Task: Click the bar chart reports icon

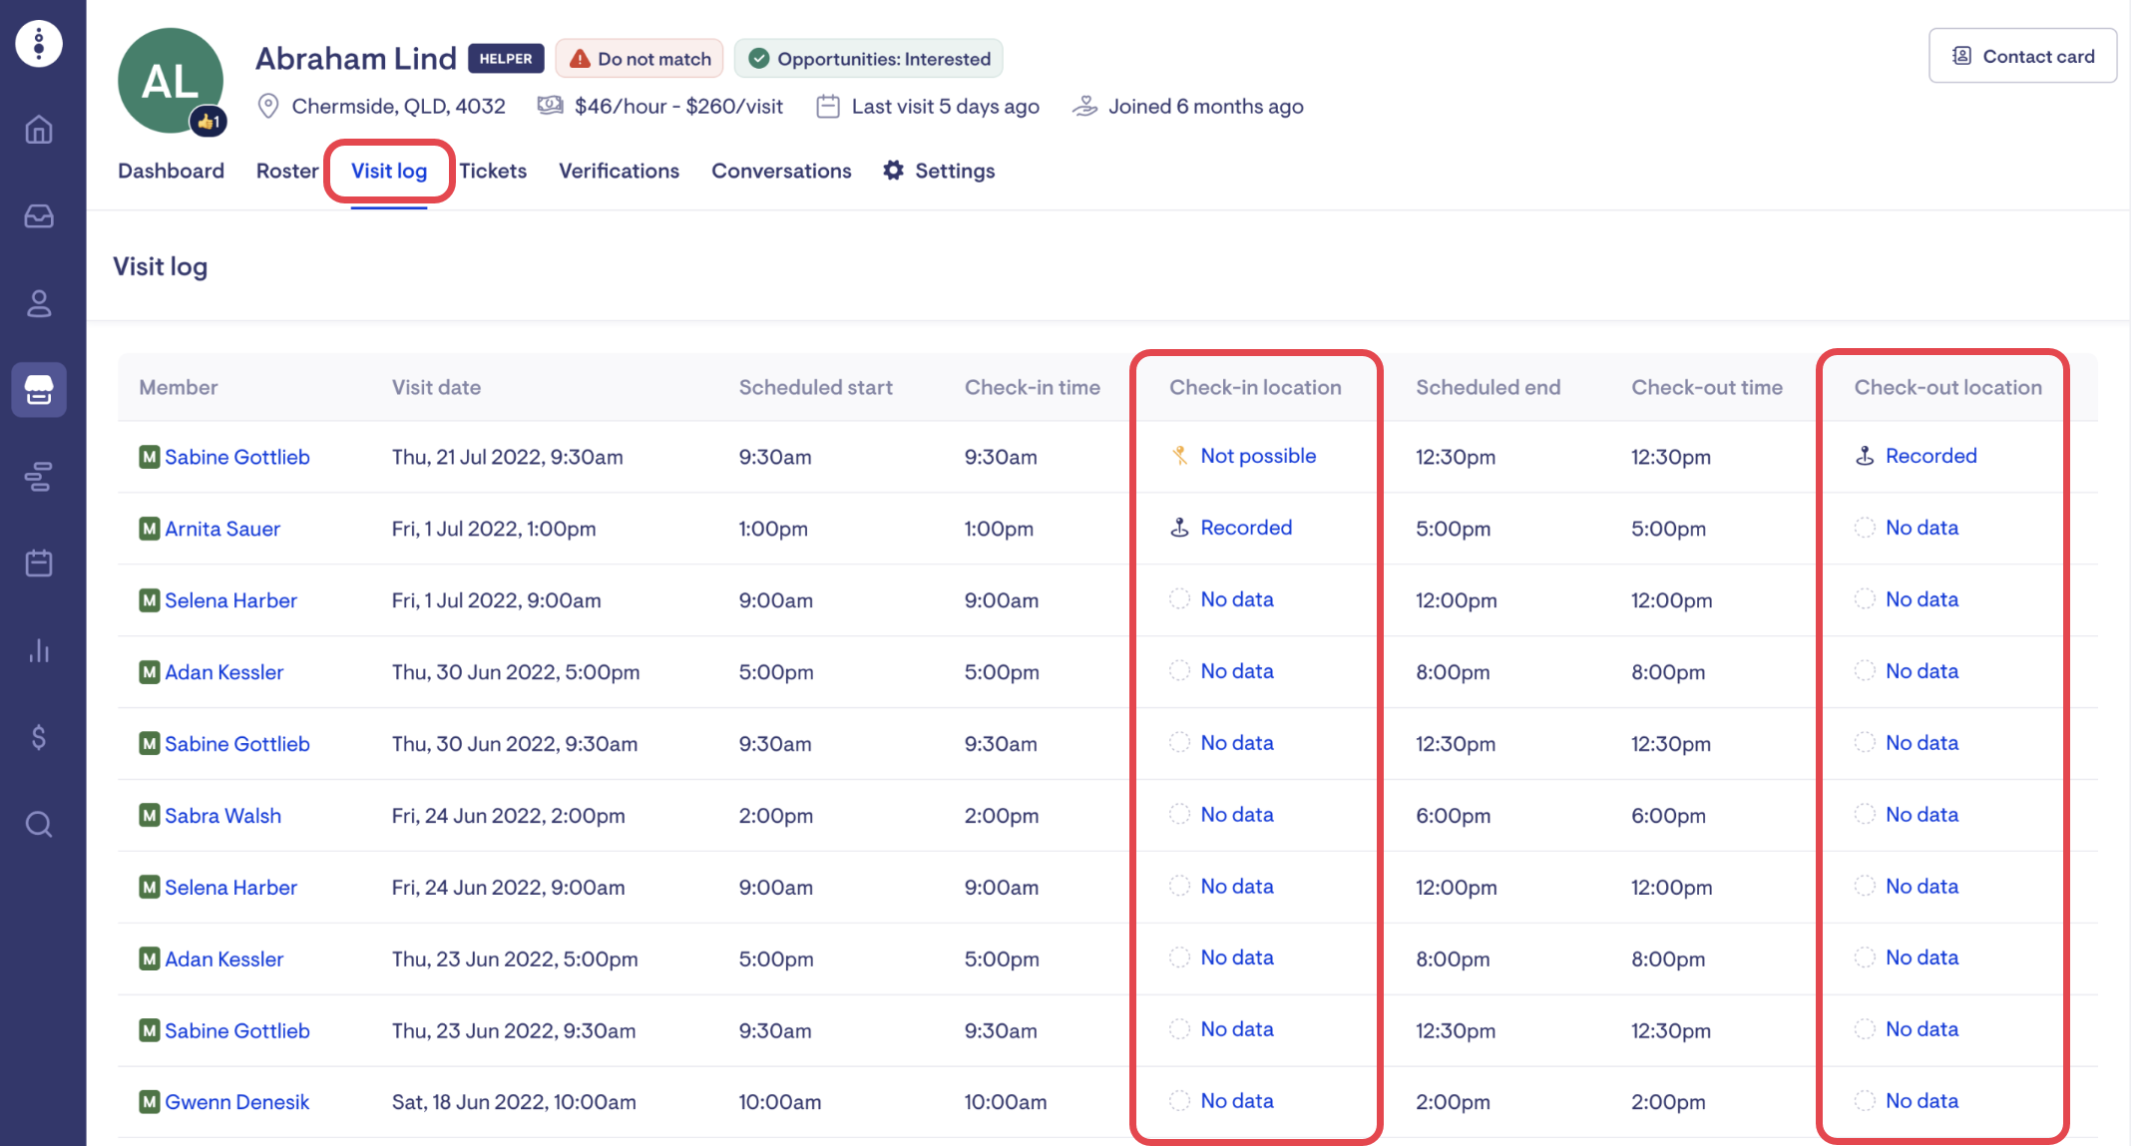Action: coord(39,650)
